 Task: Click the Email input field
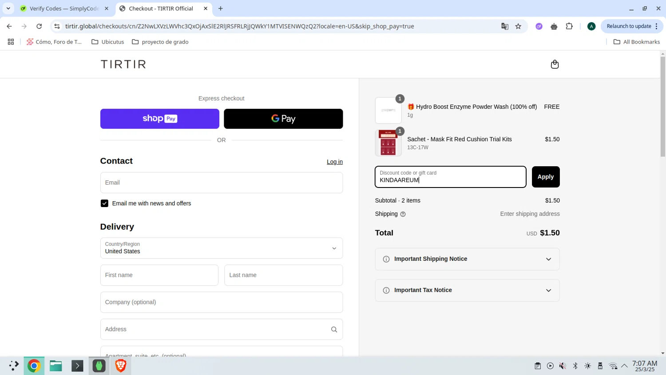tap(222, 183)
